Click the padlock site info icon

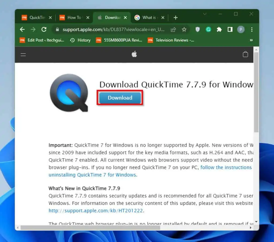57,29
